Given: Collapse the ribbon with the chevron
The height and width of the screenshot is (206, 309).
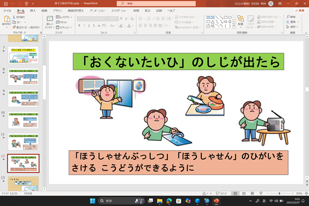Looking at the screenshot, I should [306, 33].
